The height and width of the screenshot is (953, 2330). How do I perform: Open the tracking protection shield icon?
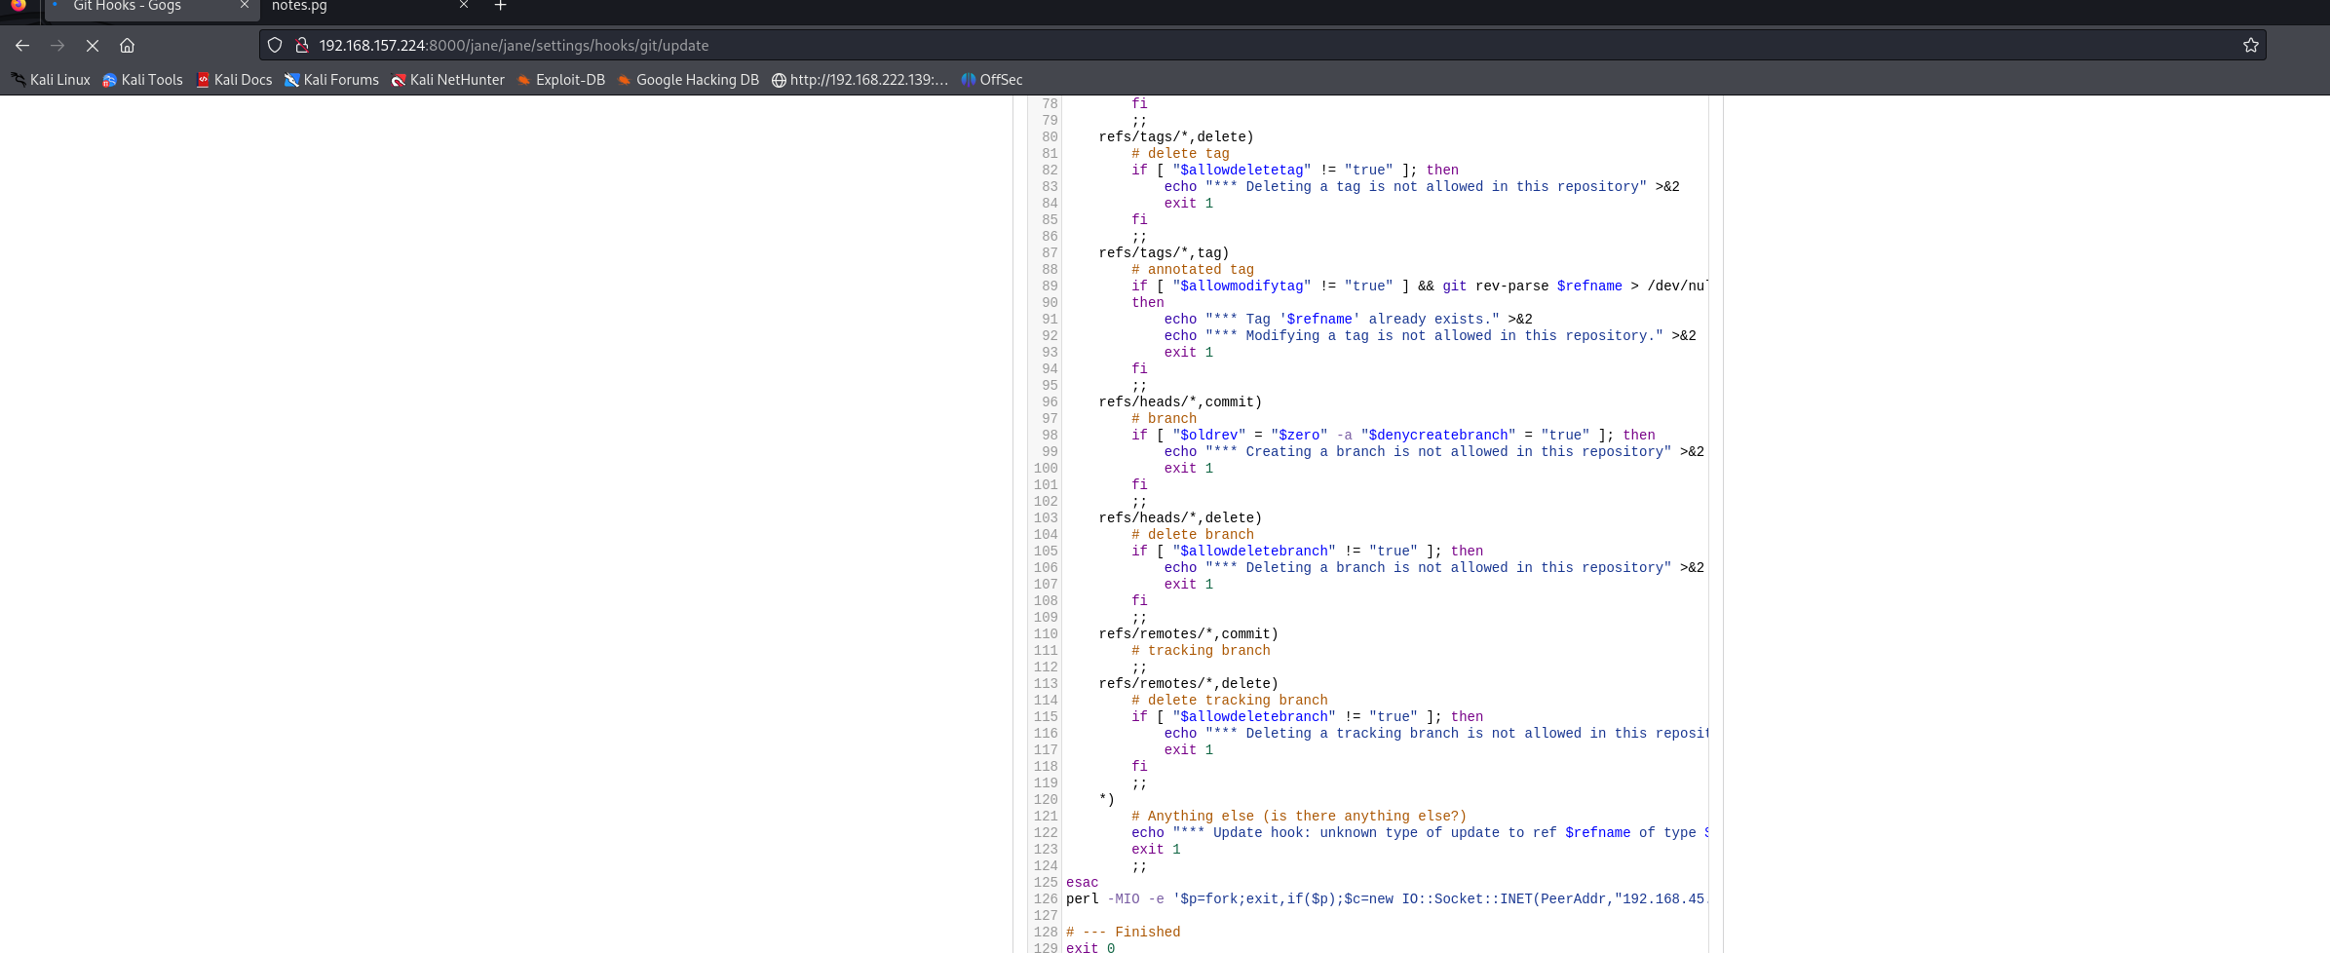(275, 46)
